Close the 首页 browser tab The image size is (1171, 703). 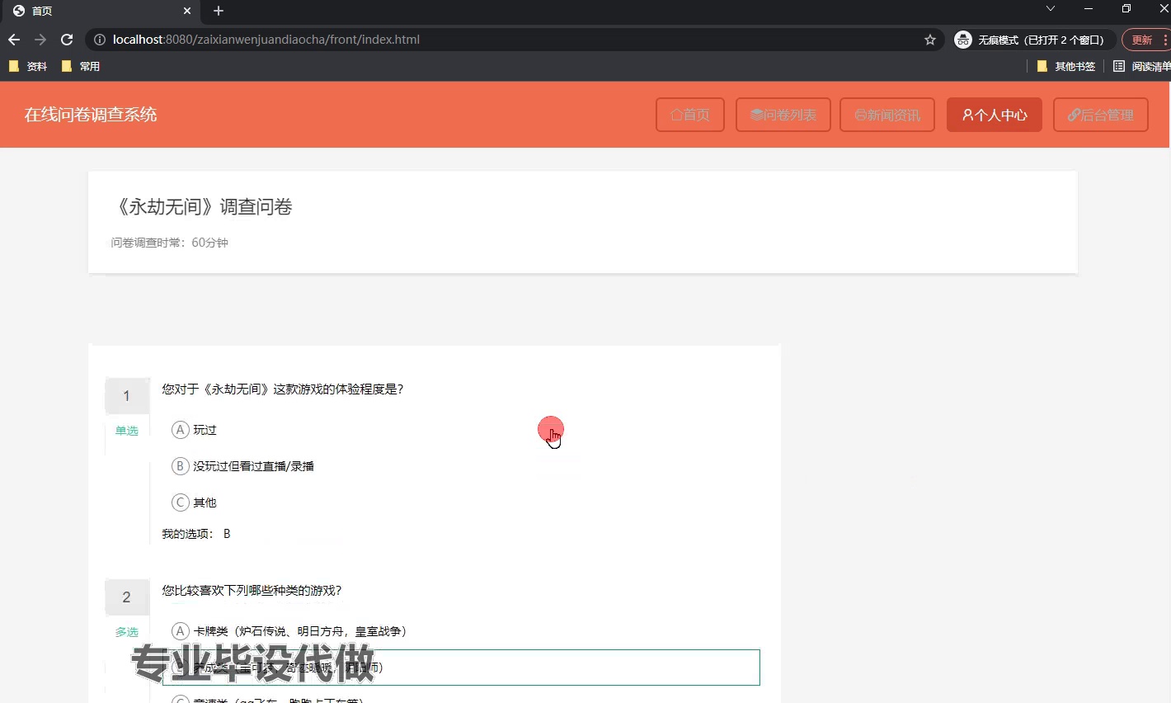click(x=187, y=11)
